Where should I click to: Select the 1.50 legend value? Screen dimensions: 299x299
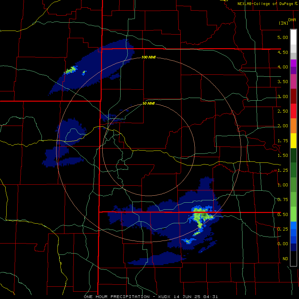pos(283,155)
